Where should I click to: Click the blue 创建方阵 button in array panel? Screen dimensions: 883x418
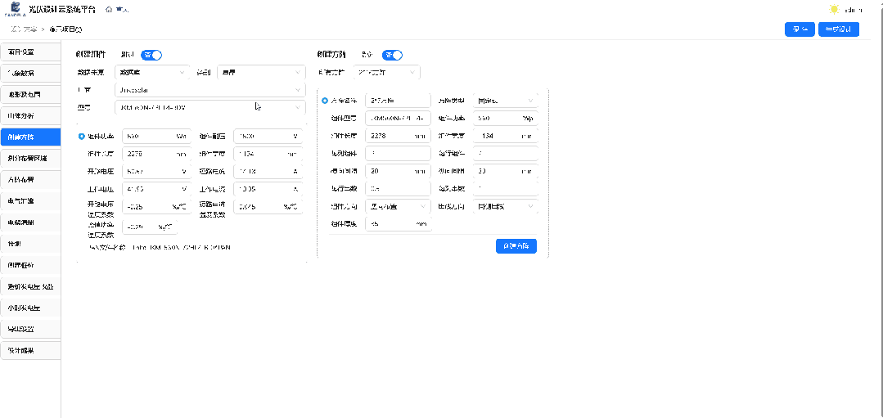pos(516,246)
